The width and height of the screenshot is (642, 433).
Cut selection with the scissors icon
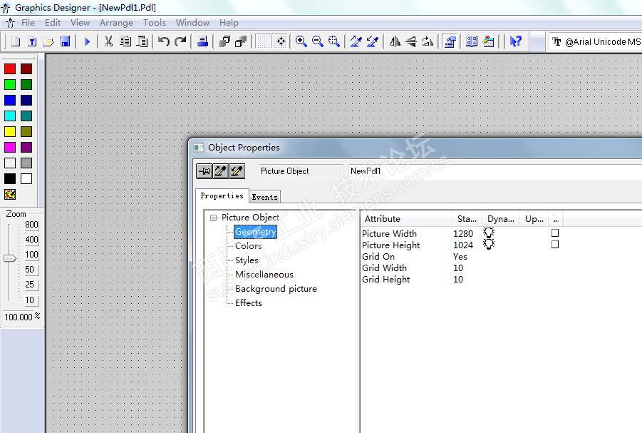tap(108, 41)
